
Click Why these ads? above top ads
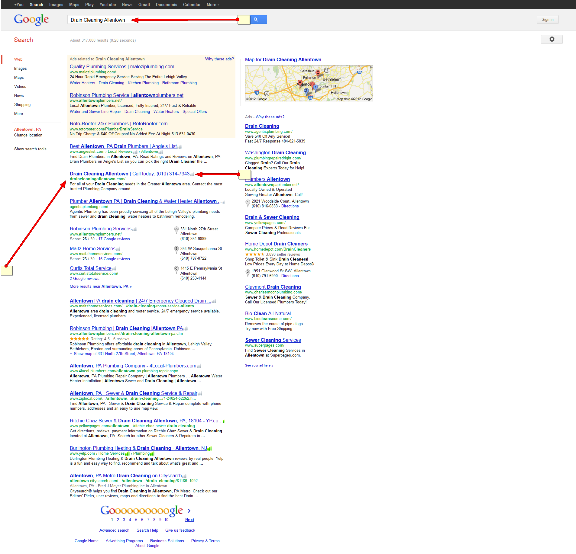point(219,59)
